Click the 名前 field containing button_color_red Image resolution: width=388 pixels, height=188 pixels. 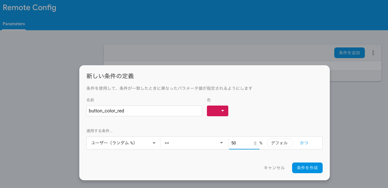tap(144, 111)
